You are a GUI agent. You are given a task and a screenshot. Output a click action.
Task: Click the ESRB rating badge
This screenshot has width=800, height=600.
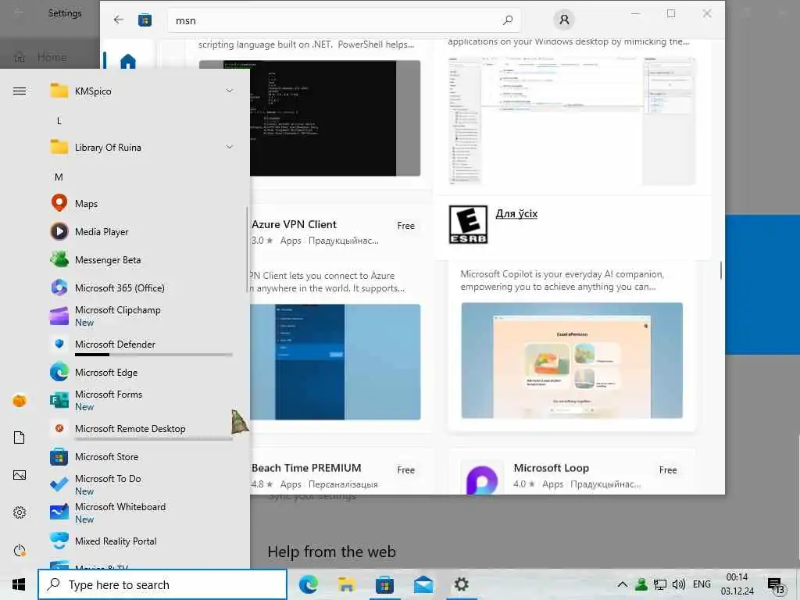(469, 224)
